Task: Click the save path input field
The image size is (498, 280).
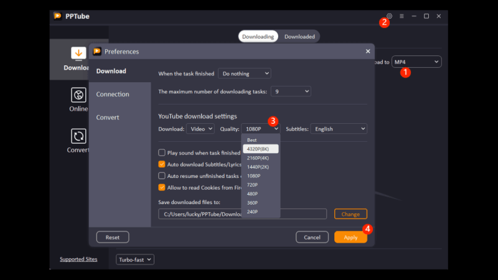Action: coord(243,214)
